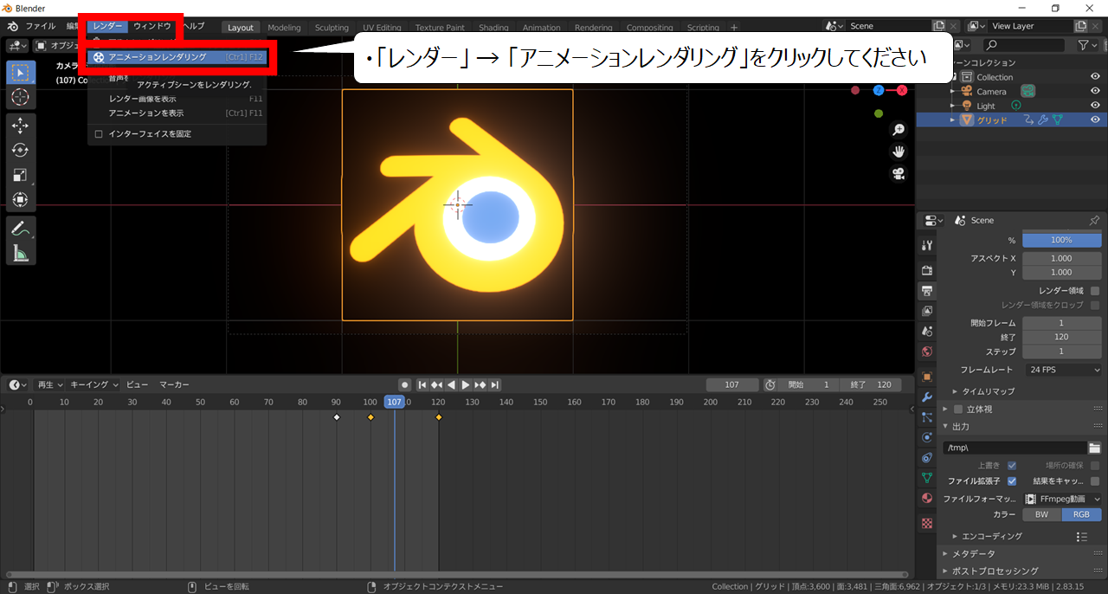Open the Texture properties checker tab

click(927, 523)
